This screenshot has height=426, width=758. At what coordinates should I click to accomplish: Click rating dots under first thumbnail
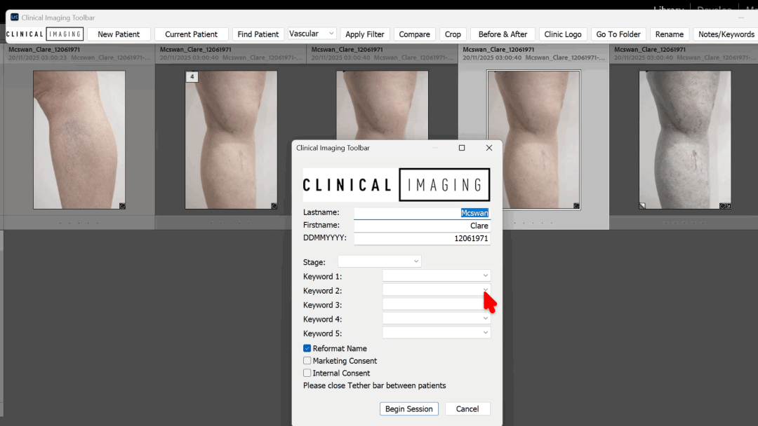coord(79,223)
